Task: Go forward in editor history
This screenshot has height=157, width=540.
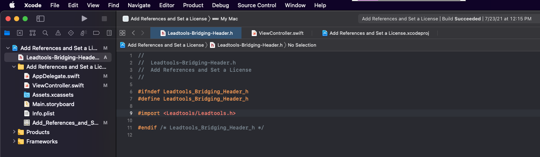Action: coord(143,33)
